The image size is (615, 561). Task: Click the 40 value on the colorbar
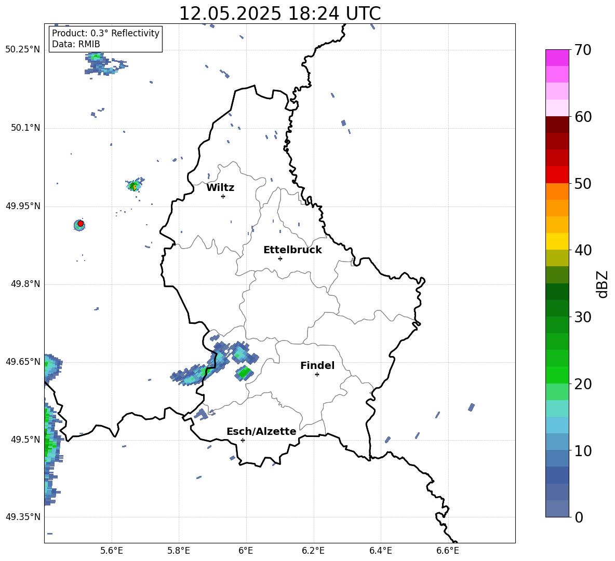click(583, 250)
